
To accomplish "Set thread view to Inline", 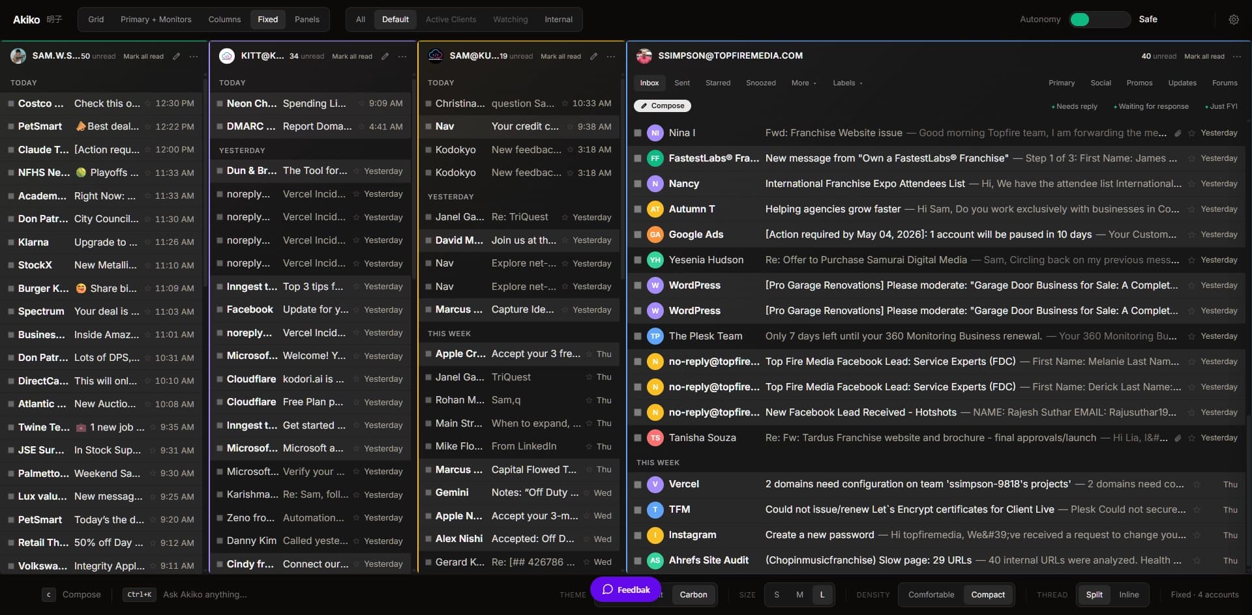I will click(1129, 595).
